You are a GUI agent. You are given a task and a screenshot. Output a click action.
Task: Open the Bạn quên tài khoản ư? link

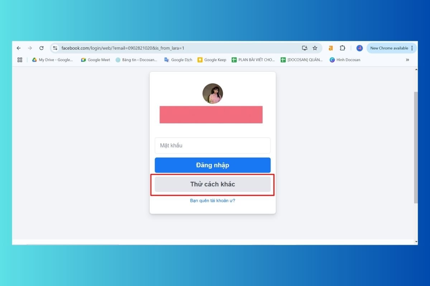pyautogui.click(x=212, y=201)
